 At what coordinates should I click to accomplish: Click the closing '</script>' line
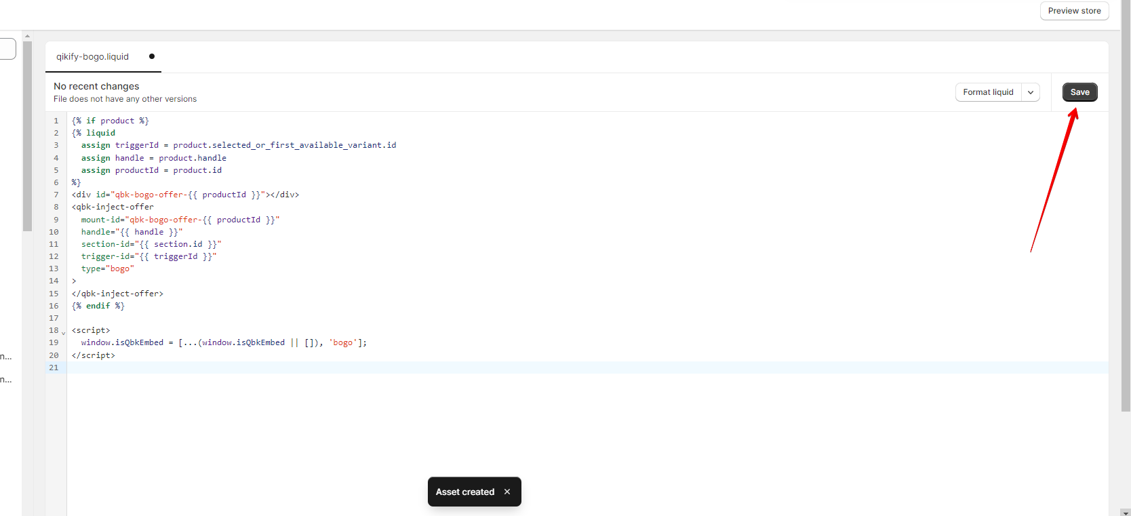(x=94, y=355)
